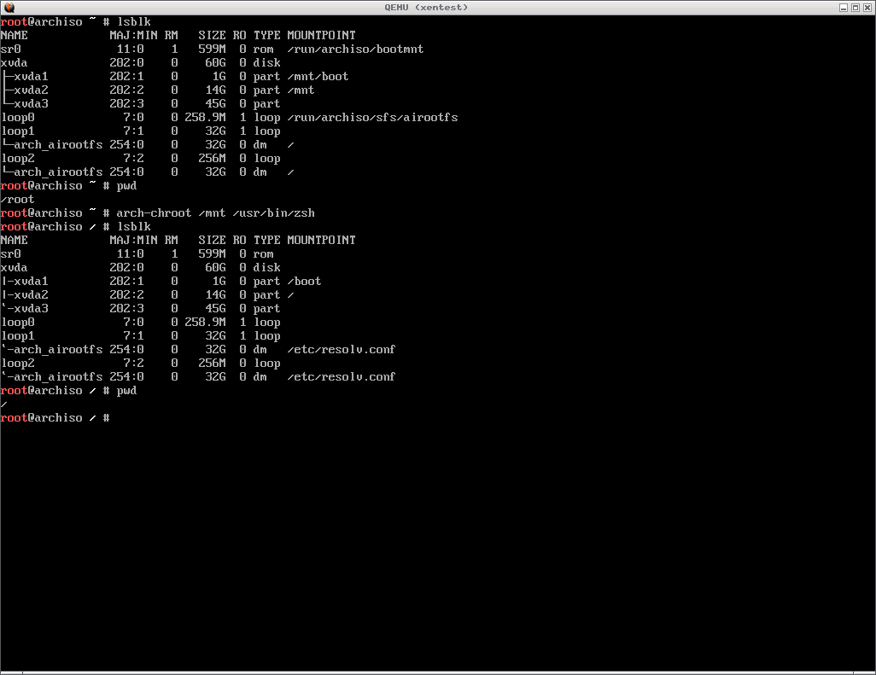
Task: Click the first lsblk command at the top
Action: click(133, 21)
